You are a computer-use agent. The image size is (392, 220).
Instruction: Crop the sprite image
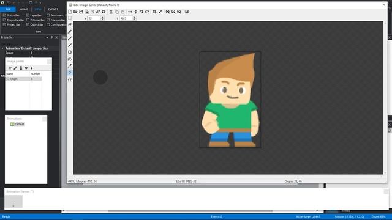(154, 12)
